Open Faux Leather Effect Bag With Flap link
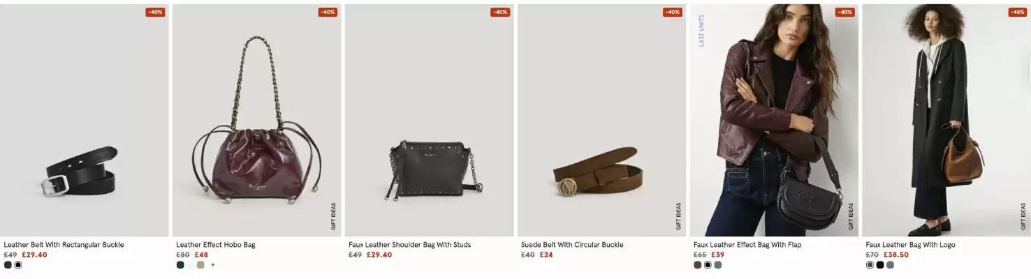The width and height of the screenshot is (1031, 279). pyautogui.click(x=747, y=245)
